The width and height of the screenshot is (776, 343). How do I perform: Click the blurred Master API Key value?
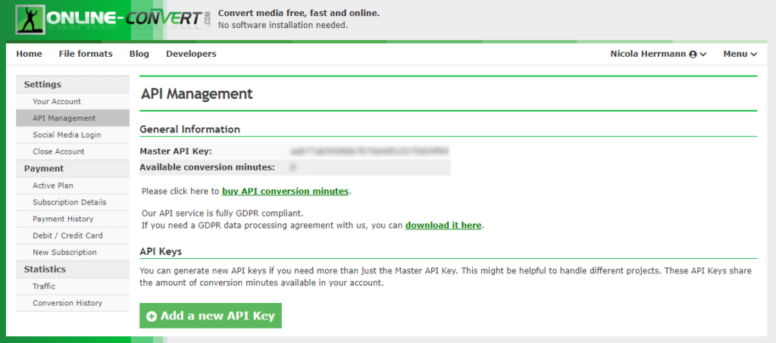click(370, 151)
